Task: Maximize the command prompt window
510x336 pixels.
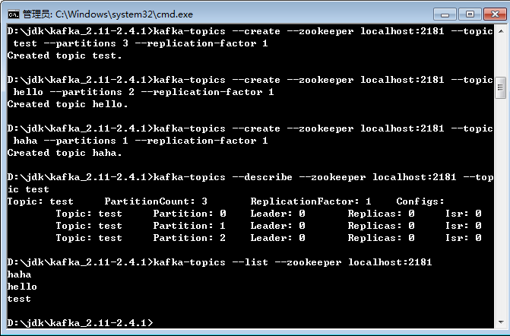Action: tap(470, 13)
